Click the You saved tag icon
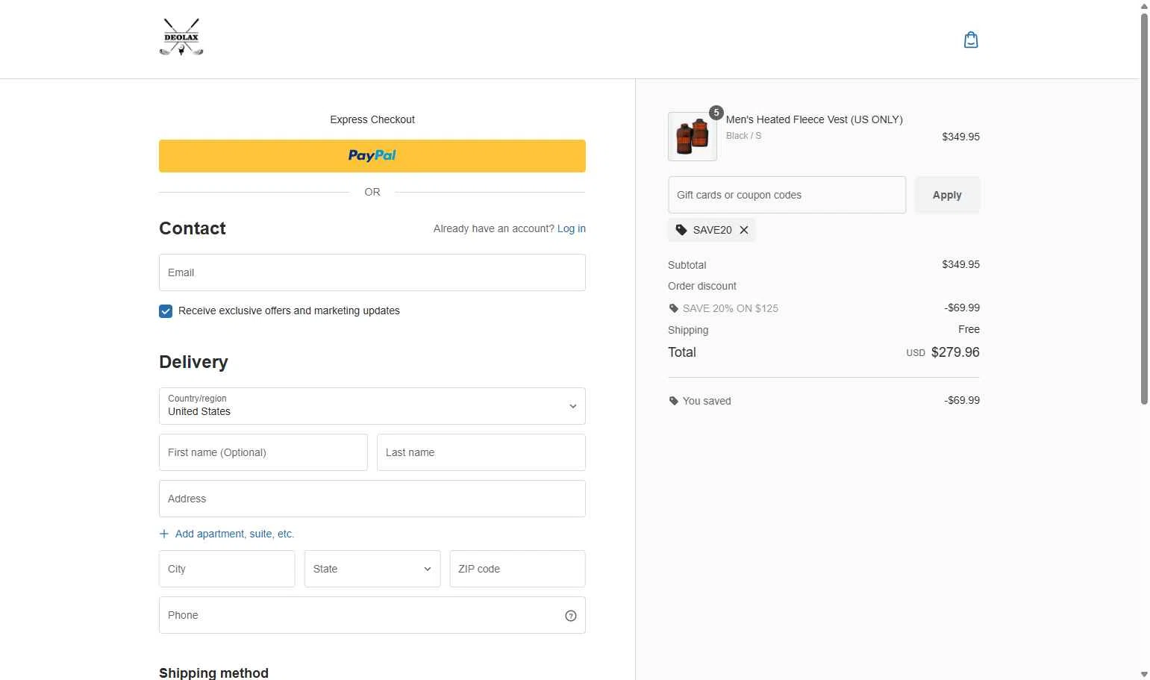The image size is (1150, 680). pyautogui.click(x=674, y=401)
